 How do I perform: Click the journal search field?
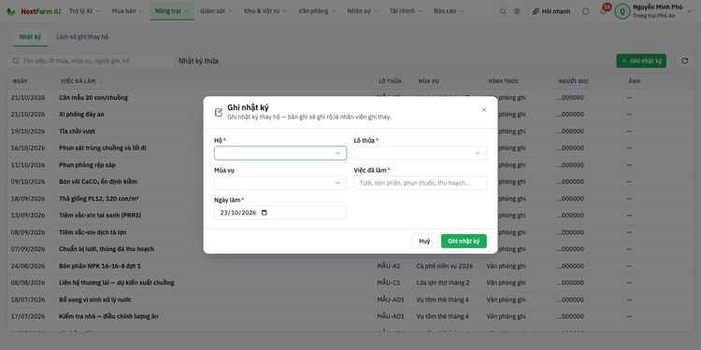pos(92,61)
